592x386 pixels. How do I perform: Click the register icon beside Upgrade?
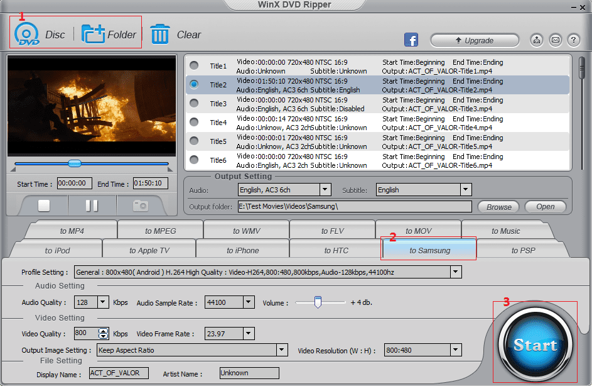click(x=537, y=40)
